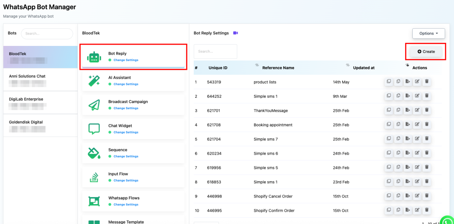454x224 pixels.
Task: Sort table by Unique ID column
Action: (x=218, y=68)
